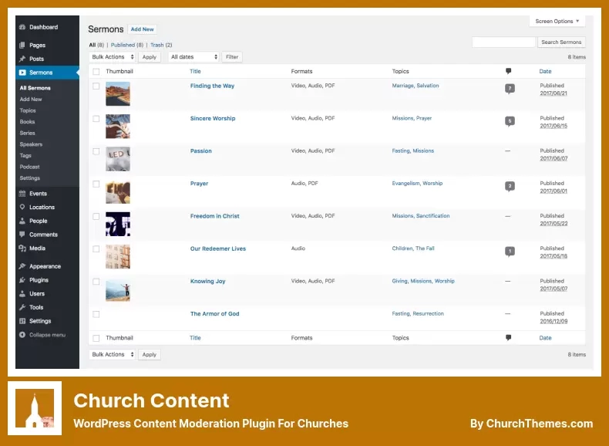Check the Freedom in Christ row checkbox
609x446 pixels.
pyautogui.click(x=96, y=217)
